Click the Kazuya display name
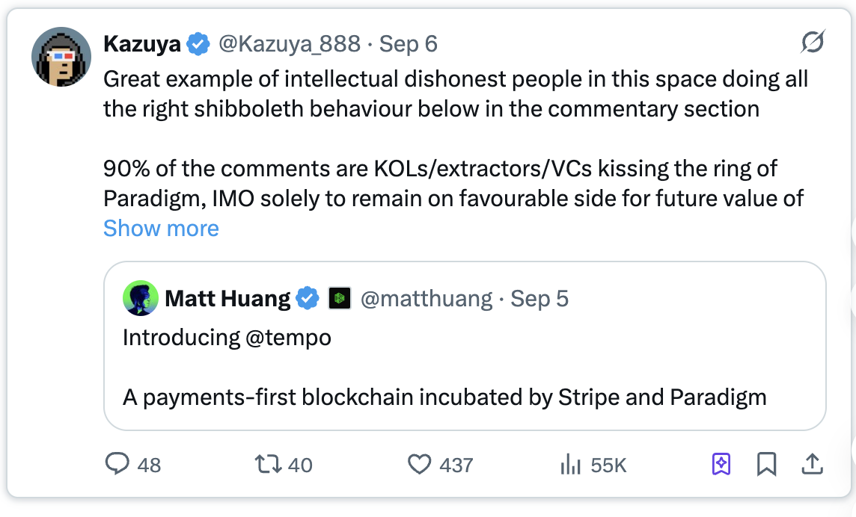This screenshot has width=856, height=517. tap(141, 44)
